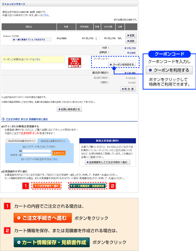This screenshot has width=196, height=251.
Task: Click the 商品名 column header
Action: tap(29, 27)
